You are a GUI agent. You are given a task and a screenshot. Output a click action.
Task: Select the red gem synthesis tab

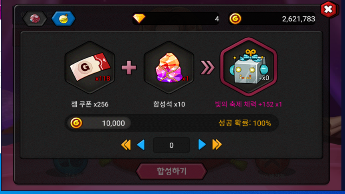pyautogui.click(x=35, y=19)
